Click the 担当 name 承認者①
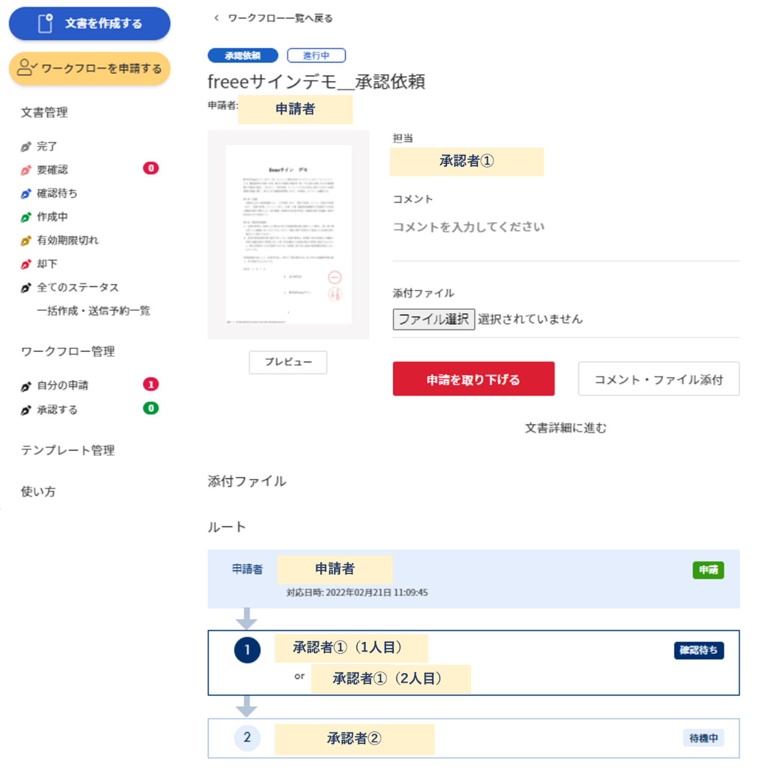The height and width of the screenshot is (777, 781). click(467, 161)
